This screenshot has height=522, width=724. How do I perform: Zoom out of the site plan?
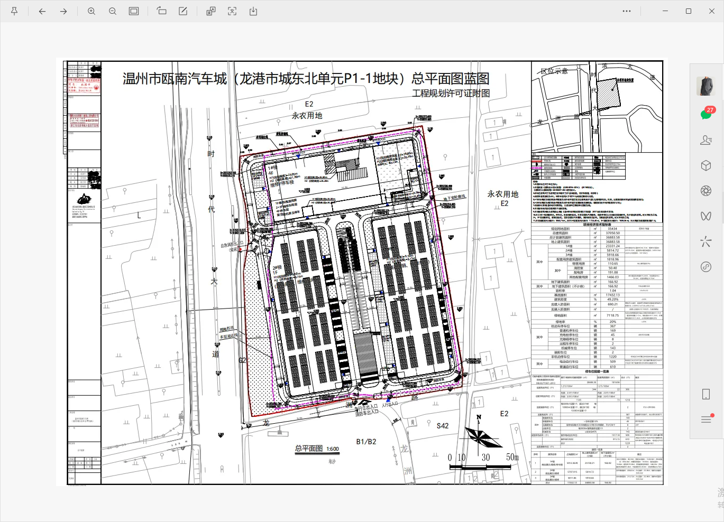coord(113,11)
